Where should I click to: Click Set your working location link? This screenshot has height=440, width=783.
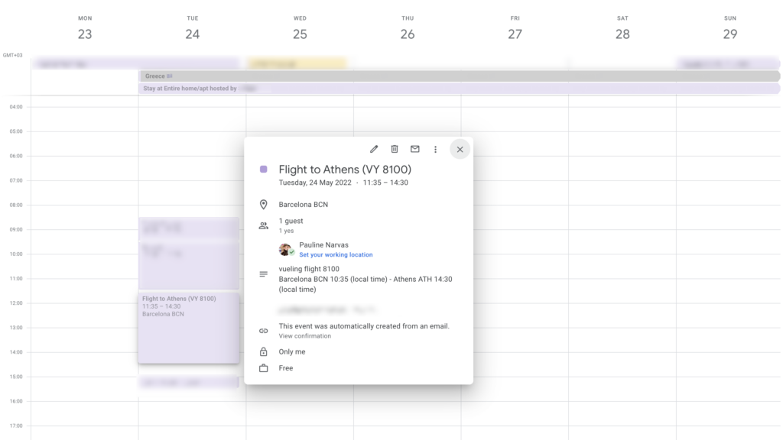click(x=336, y=255)
